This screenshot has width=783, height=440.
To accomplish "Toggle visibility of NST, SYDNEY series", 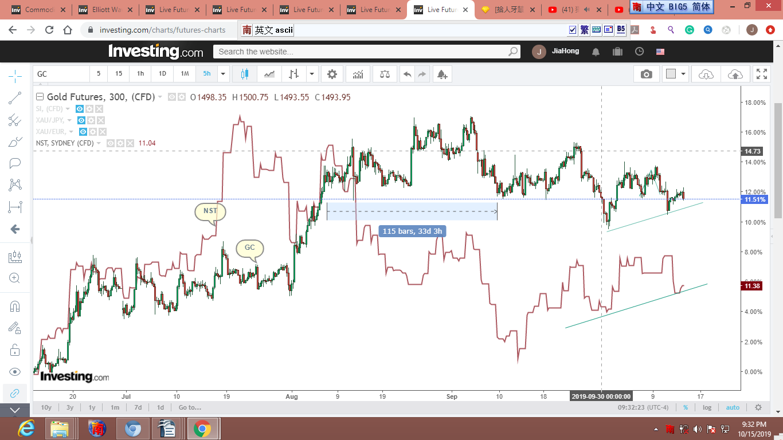I will pyautogui.click(x=111, y=143).
